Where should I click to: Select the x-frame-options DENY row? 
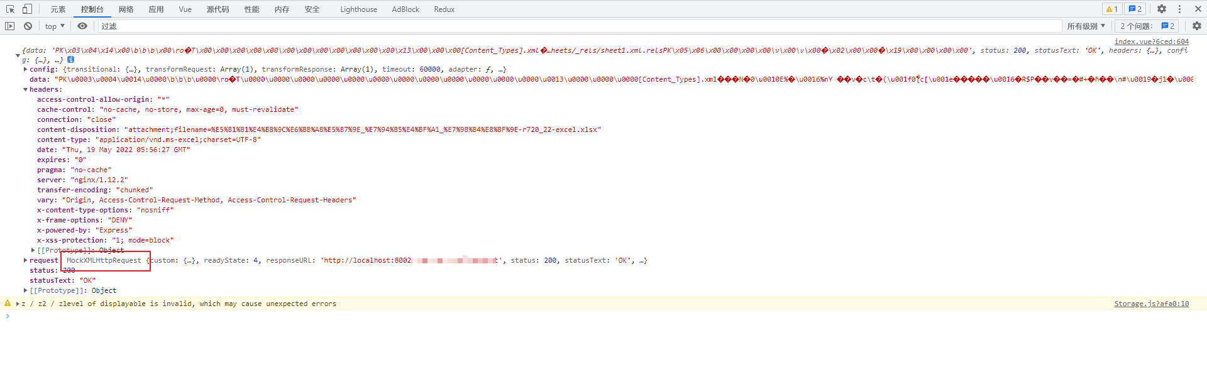coord(85,220)
